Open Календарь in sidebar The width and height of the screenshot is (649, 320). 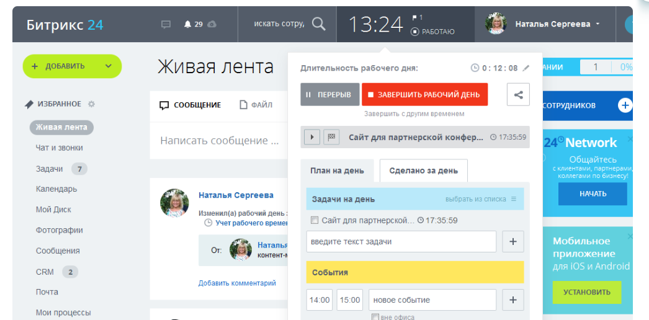tap(56, 189)
